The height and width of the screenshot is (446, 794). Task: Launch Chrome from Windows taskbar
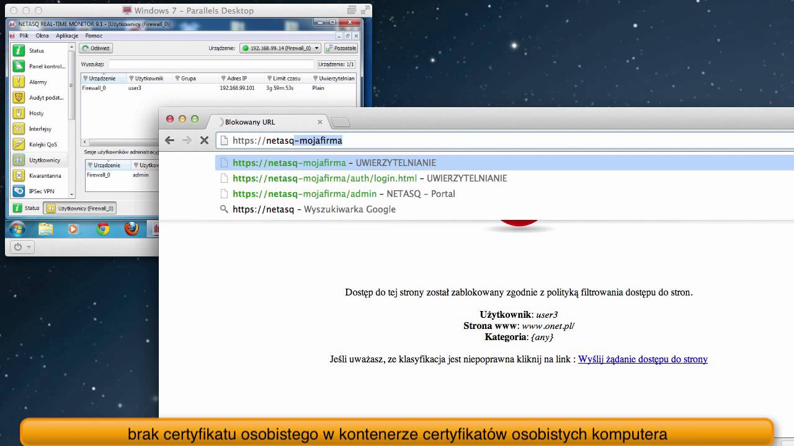(103, 229)
